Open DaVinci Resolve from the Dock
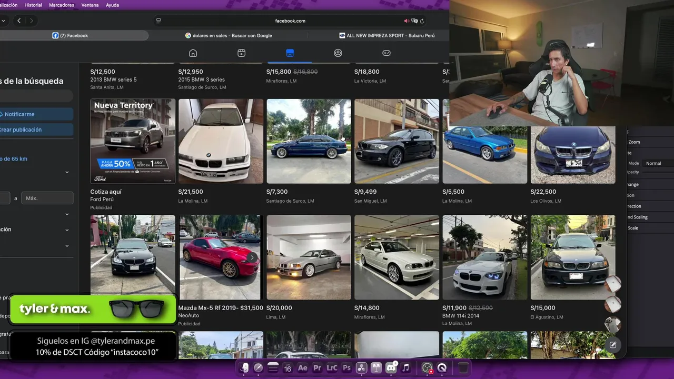The image size is (674, 379). (362, 368)
